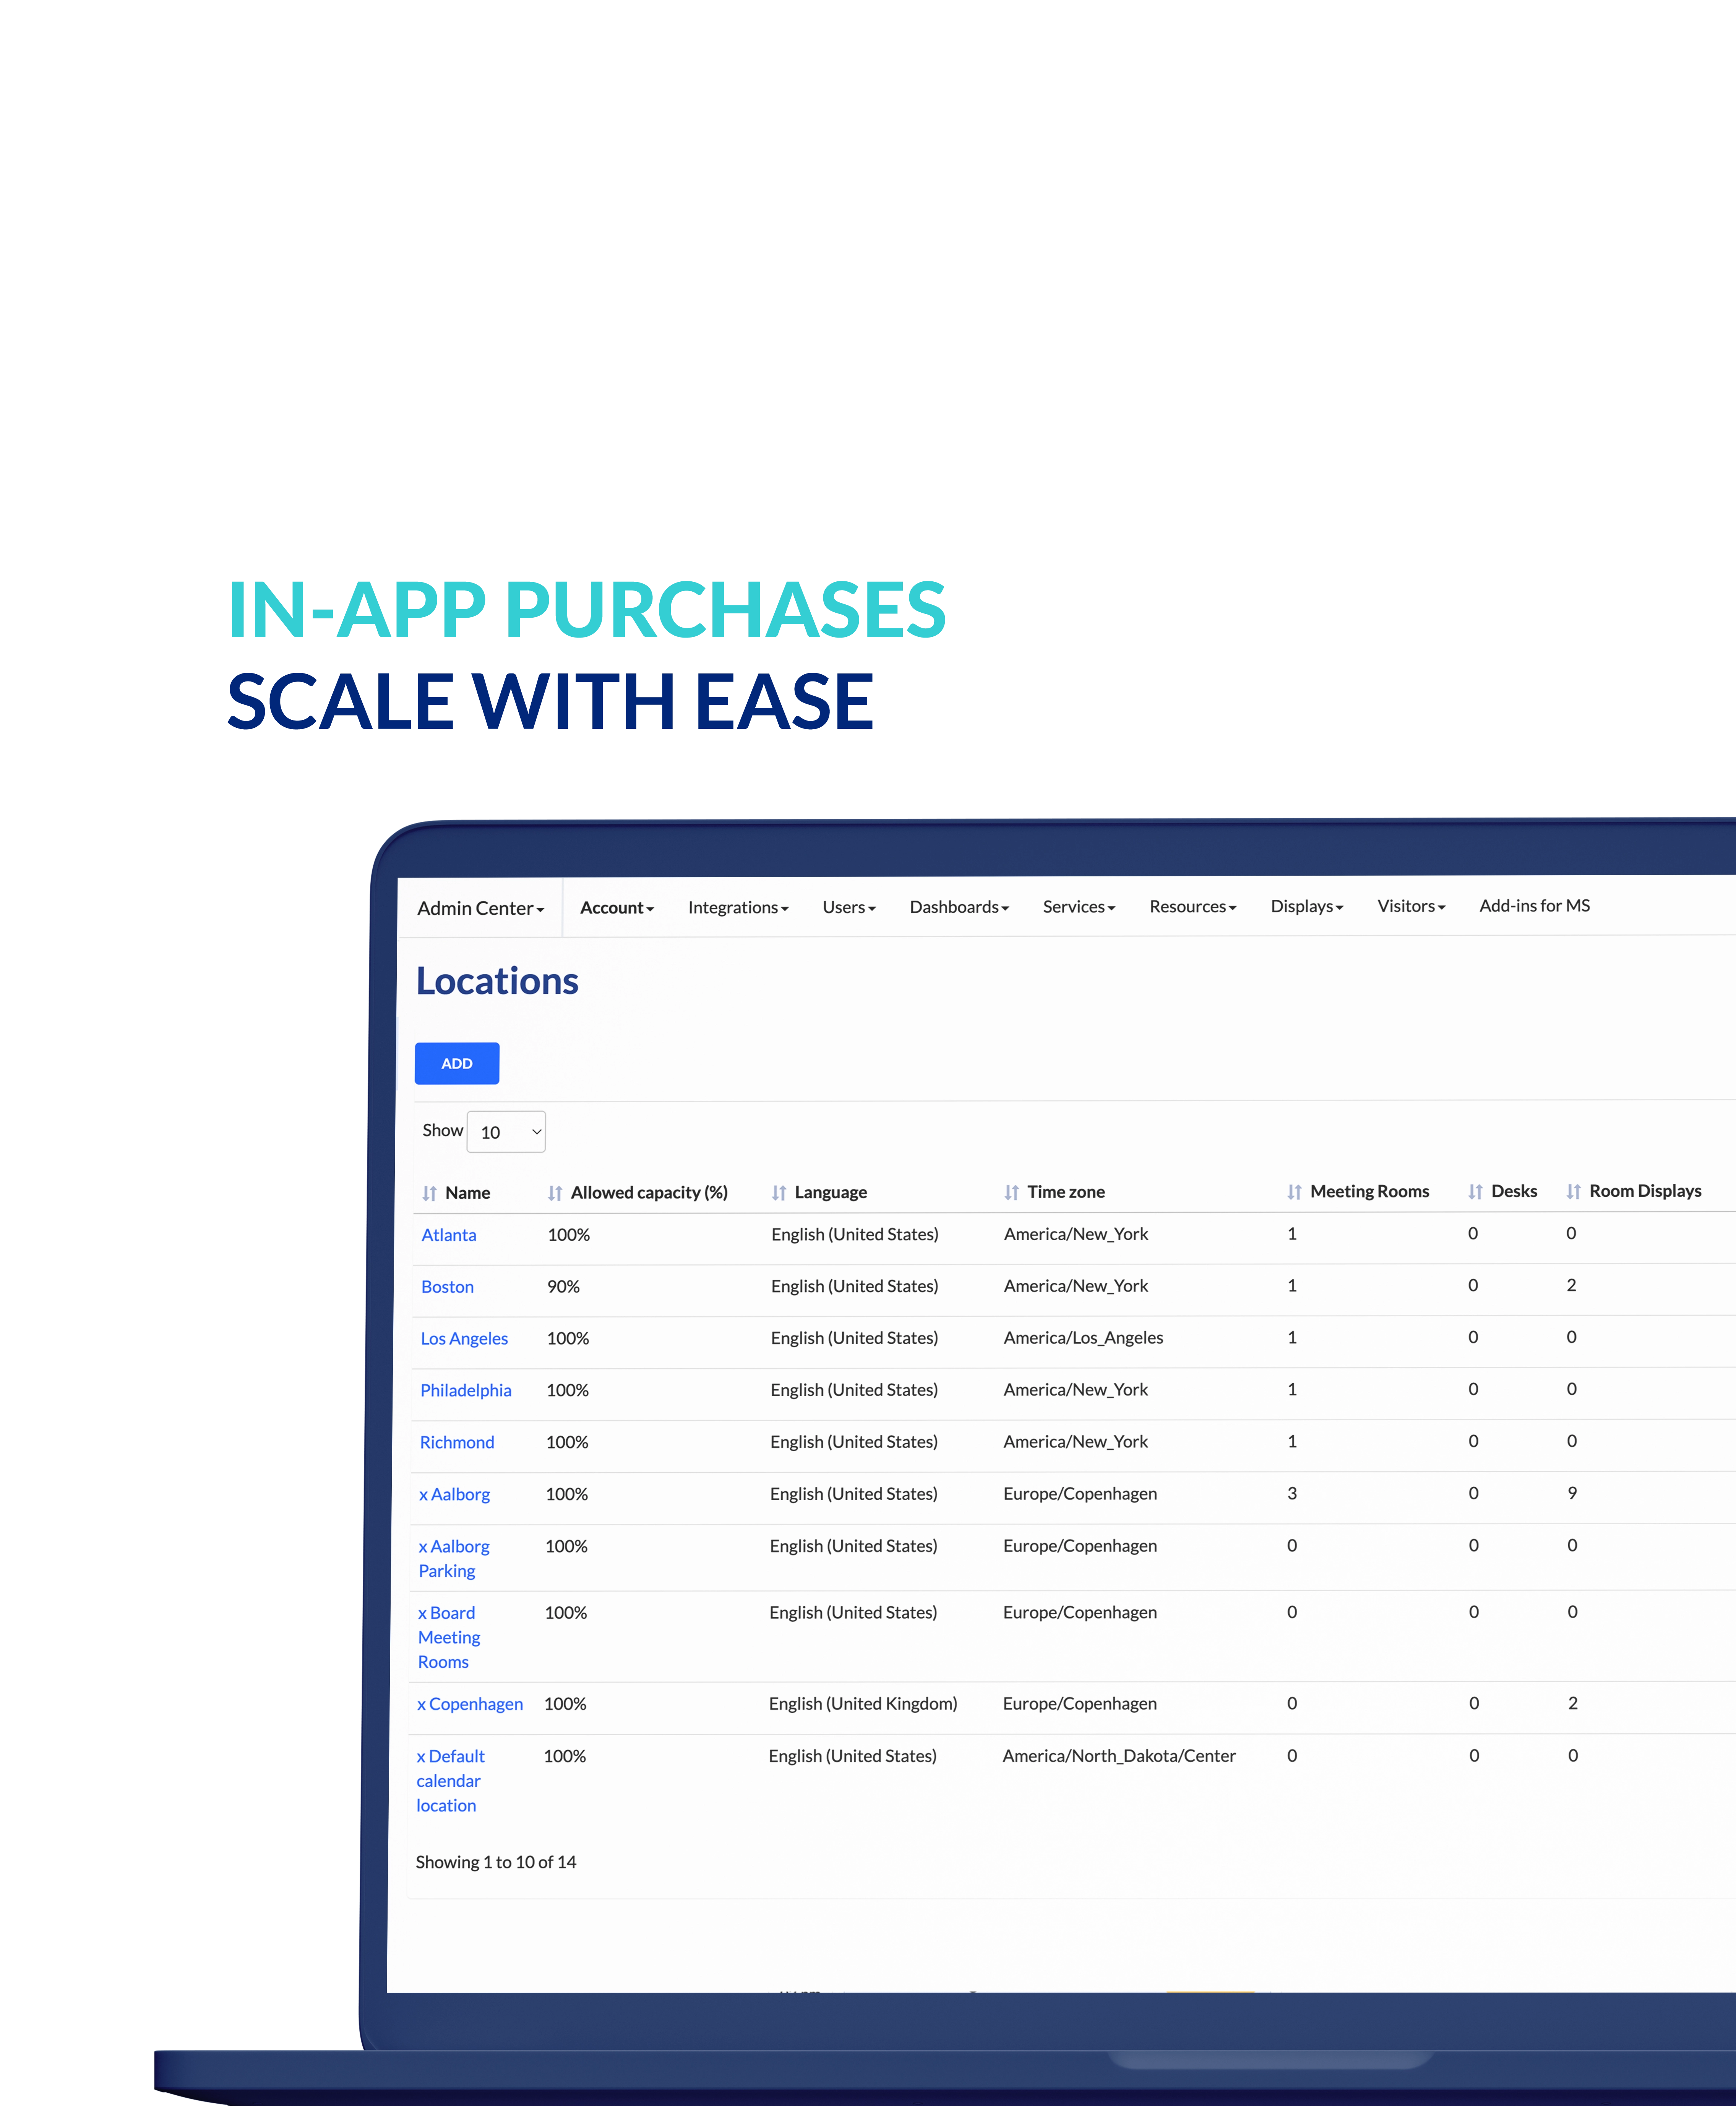1736x2106 pixels.
Task: Click English (United Kingdom) language cell
Action: (863, 1704)
